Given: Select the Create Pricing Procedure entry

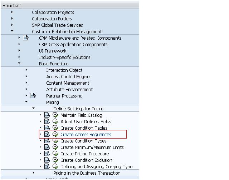Looking at the screenshot, I should click(x=85, y=154).
